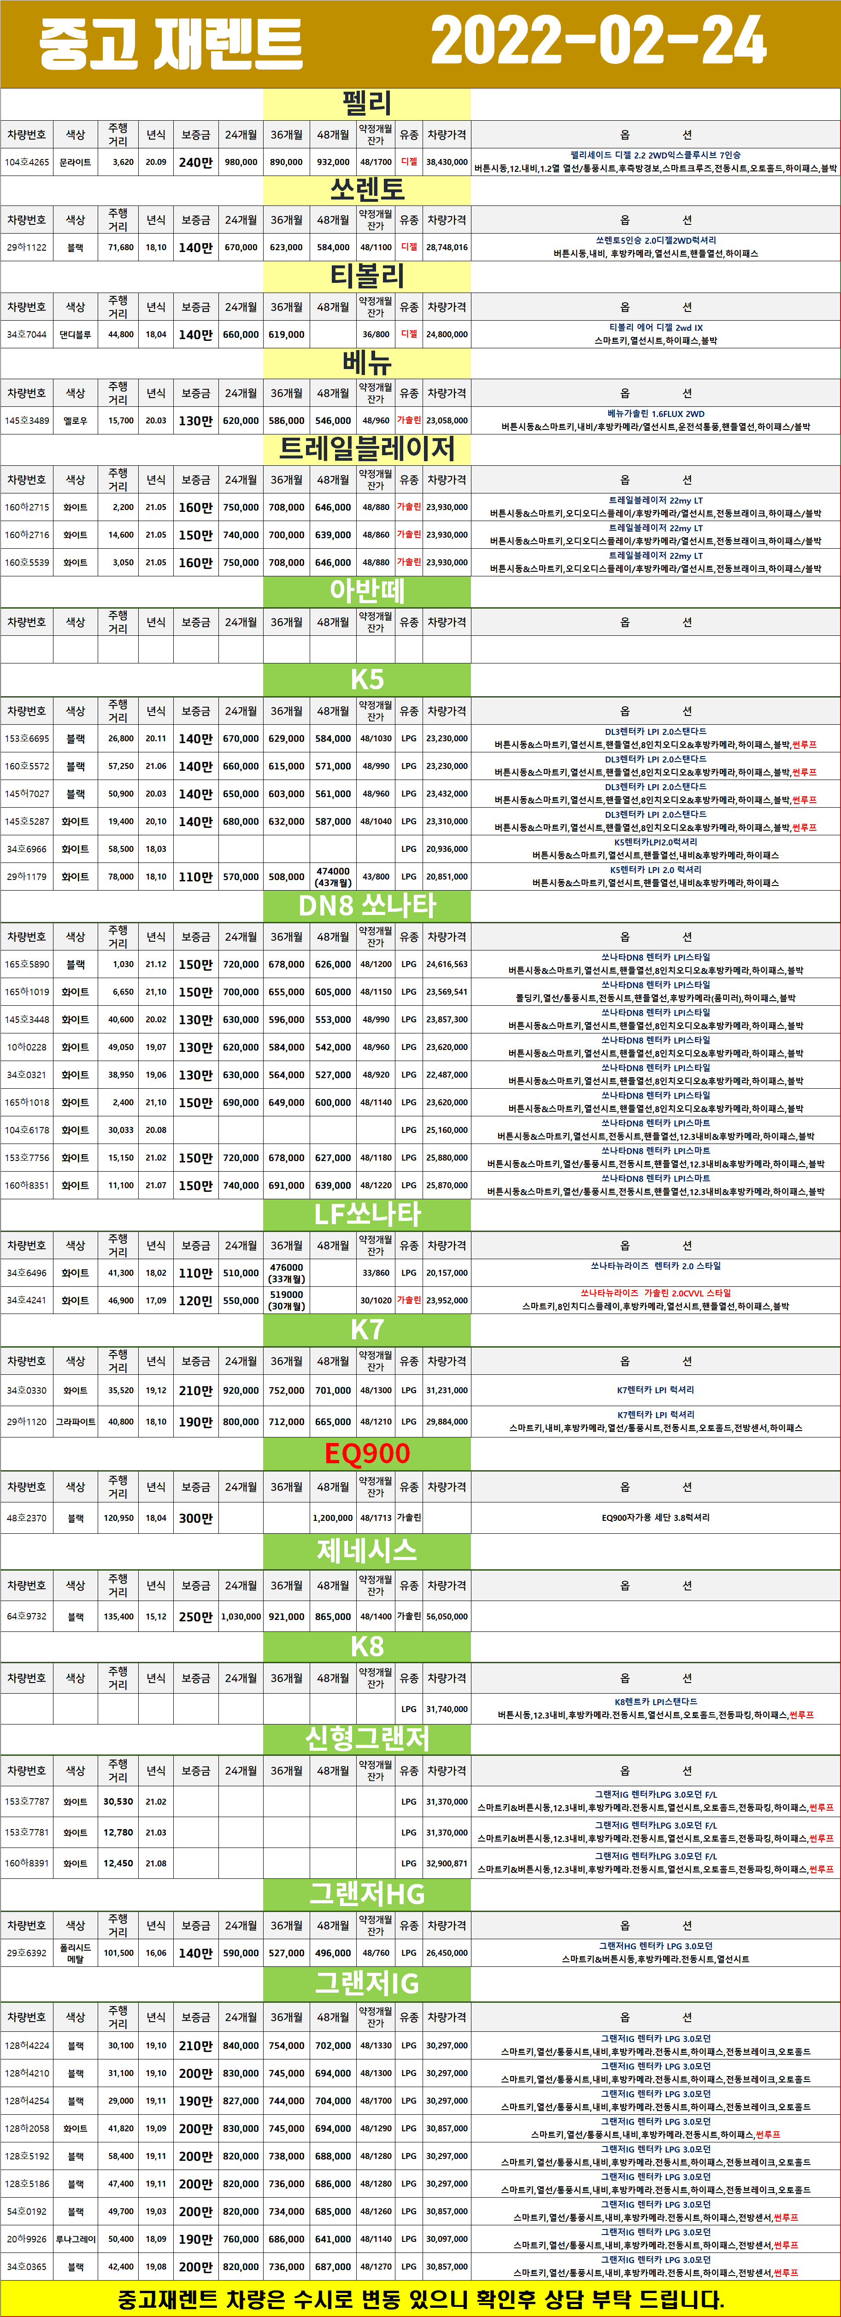This screenshot has height=2317, width=841.
Task: Click the '1,030,000' 24-month fee for 제네시스
Action: pos(241,1616)
